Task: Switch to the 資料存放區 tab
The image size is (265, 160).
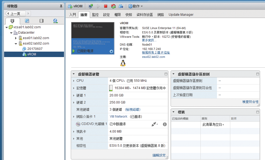Action: [145, 15]
